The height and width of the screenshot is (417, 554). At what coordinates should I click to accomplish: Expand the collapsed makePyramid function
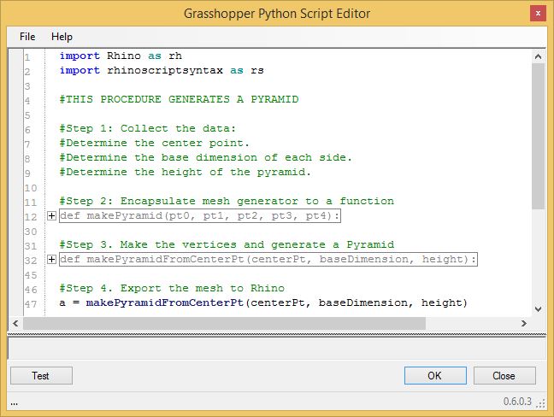click(51, 215)
